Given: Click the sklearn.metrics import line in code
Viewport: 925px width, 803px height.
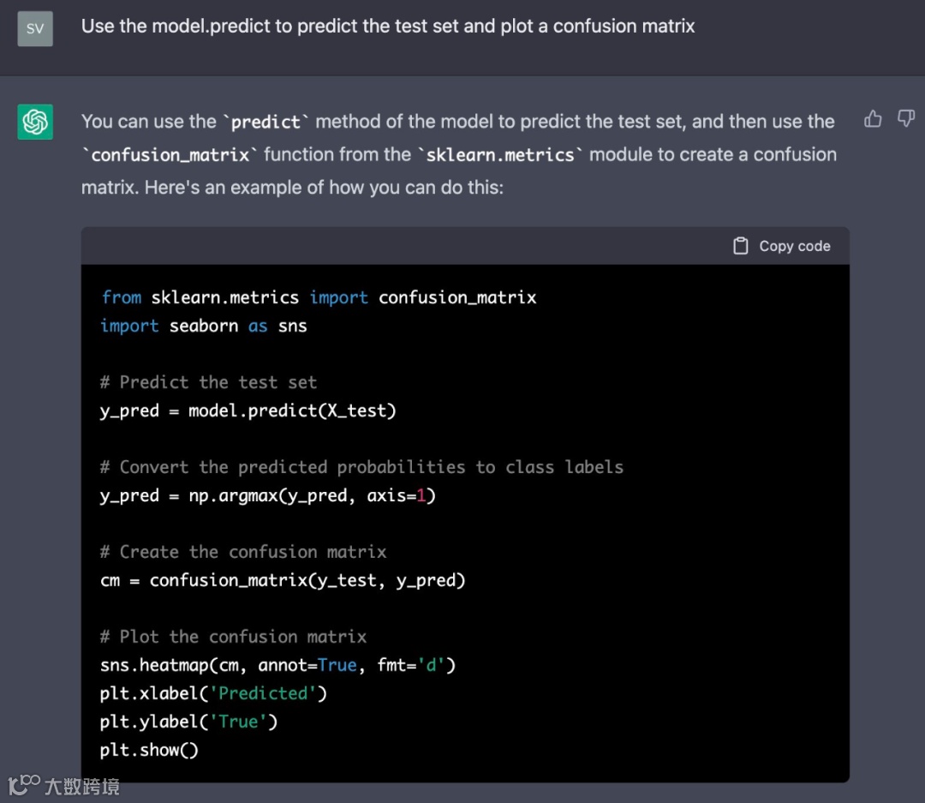Looking at the screenshot, I should 319,297.
